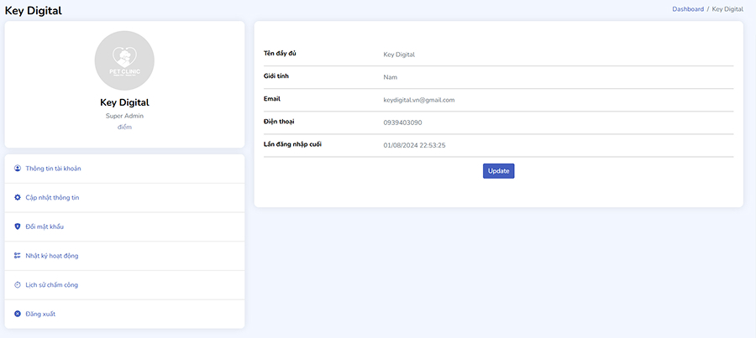
Task: Select the Cập nhật thông tin text link
Action: [52, 197]
